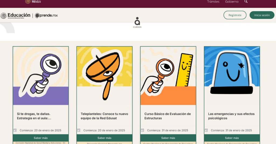
Task: Open the Educación SEP logo
Action: (15, 16)
